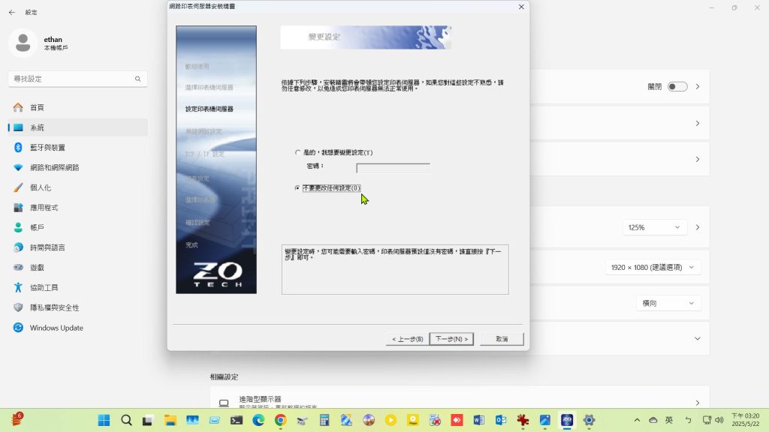Select 不要更改任何設定(O) radio button

298,187
